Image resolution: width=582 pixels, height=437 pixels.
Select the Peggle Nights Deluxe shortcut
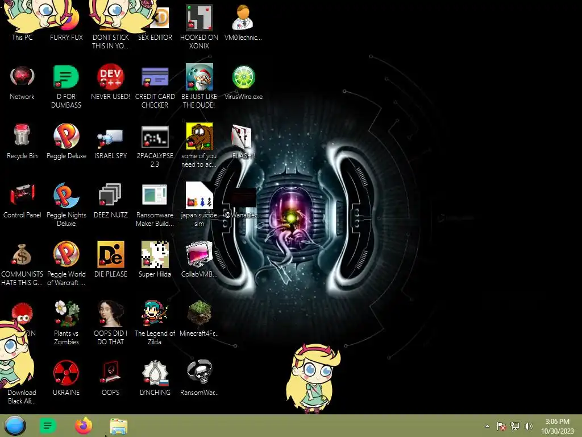point(66,205)
